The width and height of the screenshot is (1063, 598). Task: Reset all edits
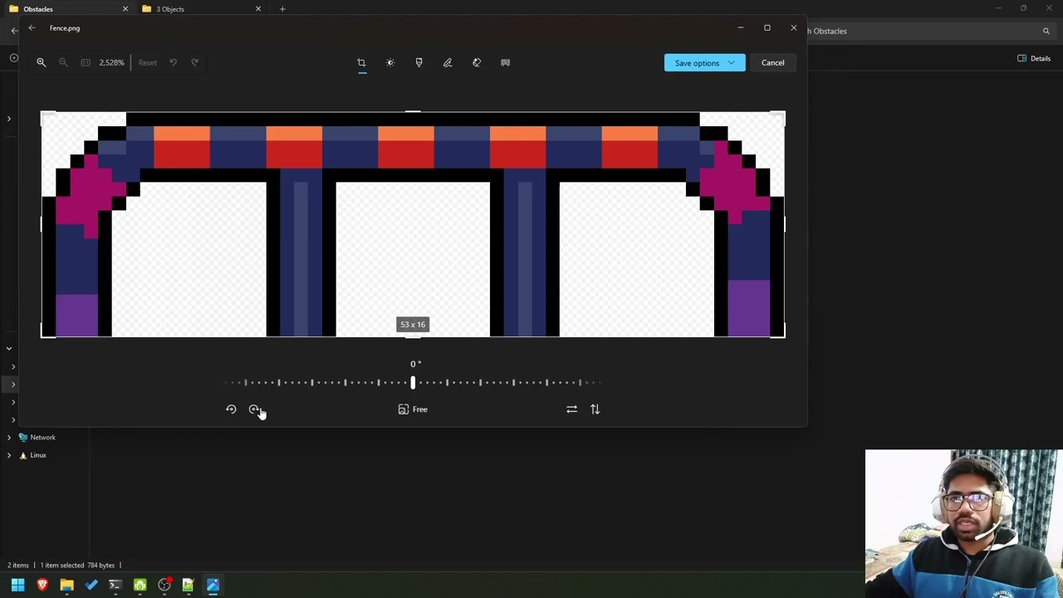coord(147,62)
